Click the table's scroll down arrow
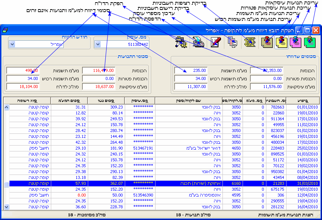 tap(7, 207)
